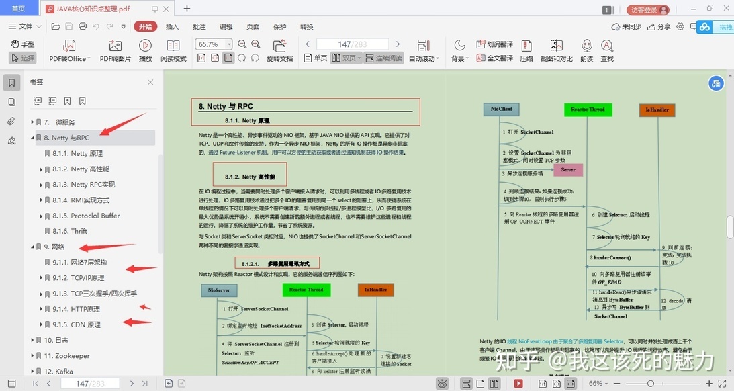Image resolution: width=734 pixels, height=391 pixels.
Task: Toggle double page view (双页)
Action: (347, 58)
